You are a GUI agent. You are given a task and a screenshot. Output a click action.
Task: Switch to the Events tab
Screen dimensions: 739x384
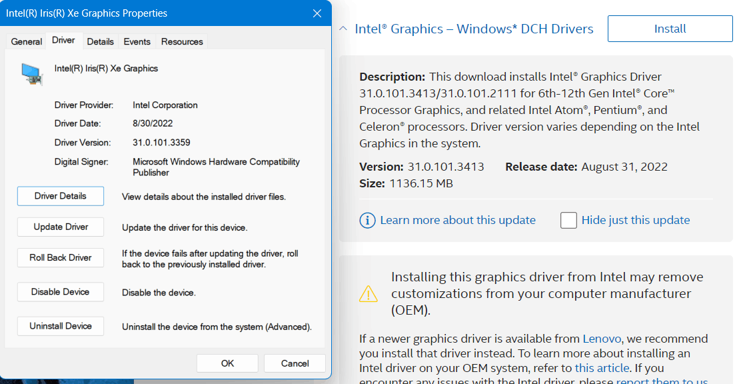(137, 41)
